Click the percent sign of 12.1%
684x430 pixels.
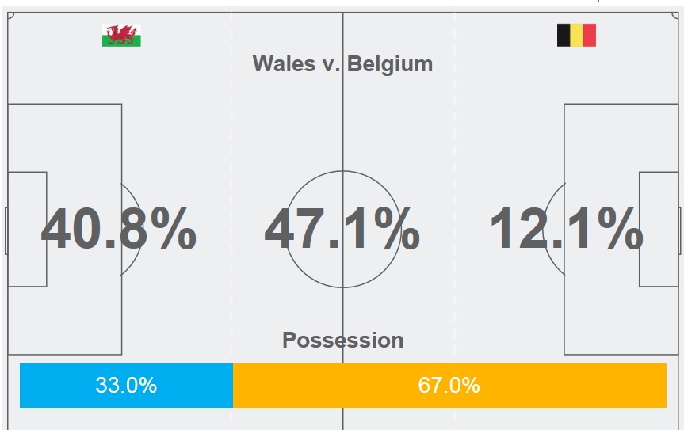pos(617,230)
